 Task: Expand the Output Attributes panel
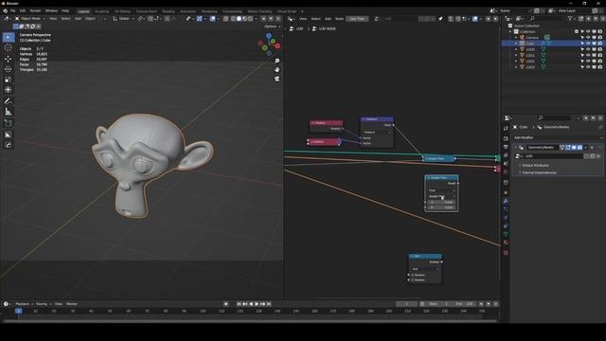535,166
